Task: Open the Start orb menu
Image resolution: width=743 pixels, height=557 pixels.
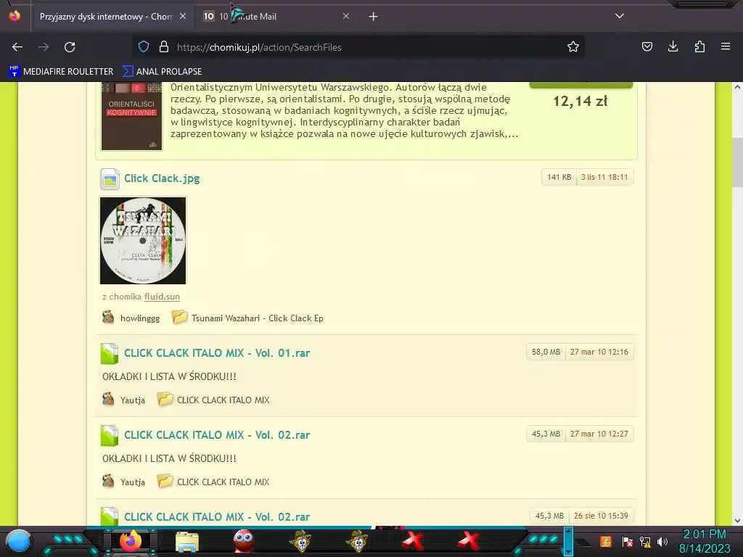Action: click(19, 541)
